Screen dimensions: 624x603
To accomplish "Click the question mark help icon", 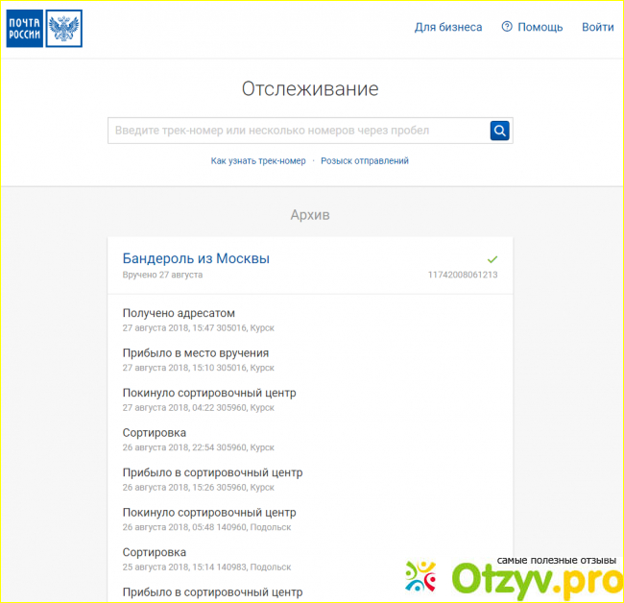I will pyautogui.click(x=507, y=27).
